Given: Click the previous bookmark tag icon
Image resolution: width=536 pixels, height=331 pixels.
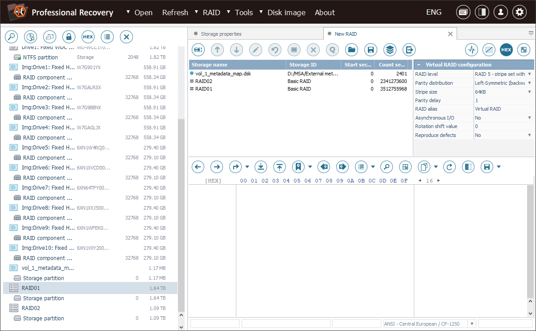Looking at the screenshot, I should coord(324,167).
